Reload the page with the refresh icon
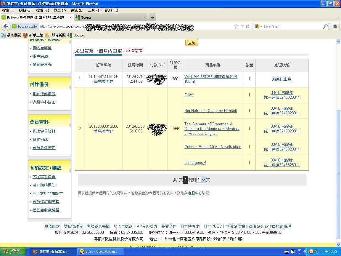The image size is (341, 256). (x=247, y=26)
